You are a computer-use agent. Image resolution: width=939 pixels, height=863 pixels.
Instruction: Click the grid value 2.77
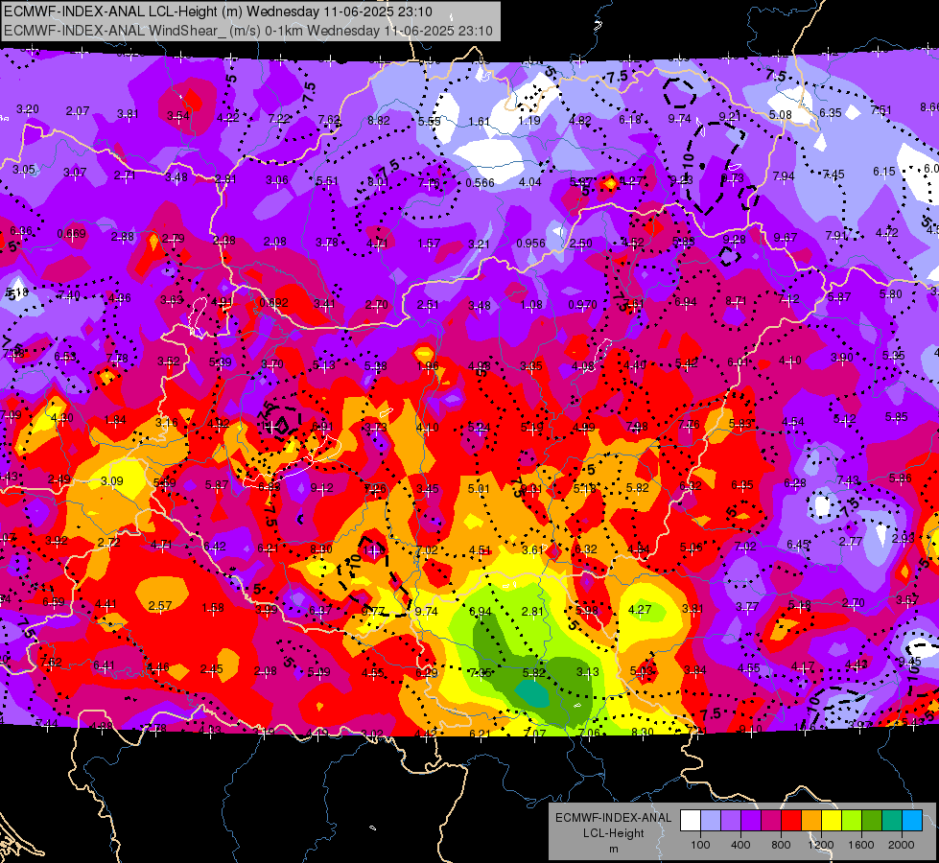click(851, 542)
